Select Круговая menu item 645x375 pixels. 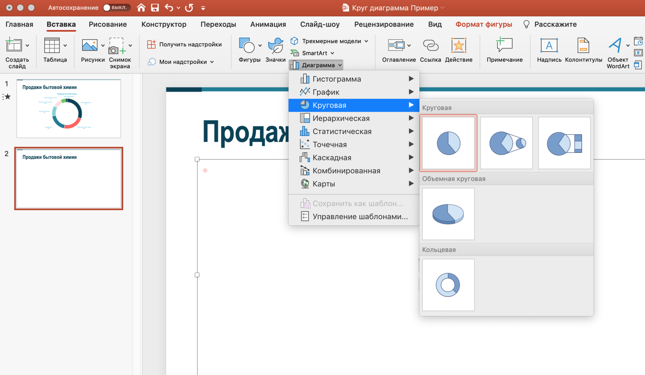pos(354,105)
